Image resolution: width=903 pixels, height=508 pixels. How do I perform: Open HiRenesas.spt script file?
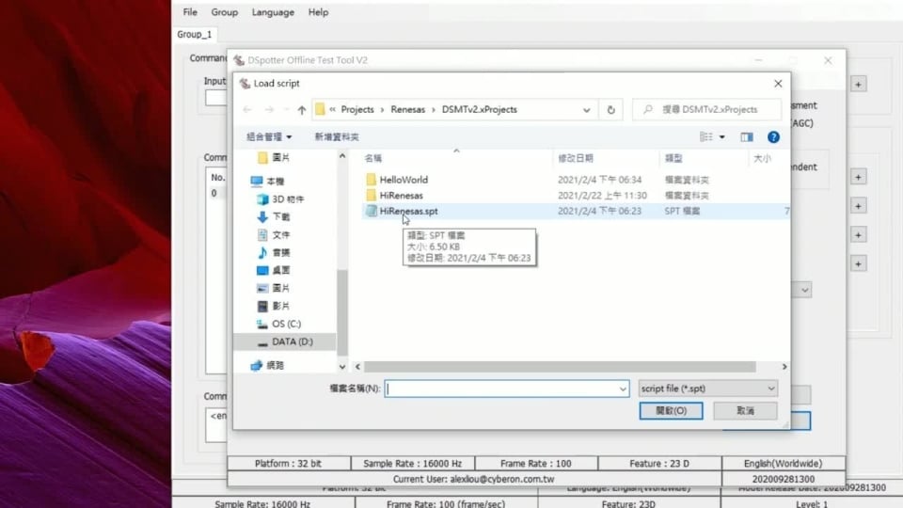408,212
